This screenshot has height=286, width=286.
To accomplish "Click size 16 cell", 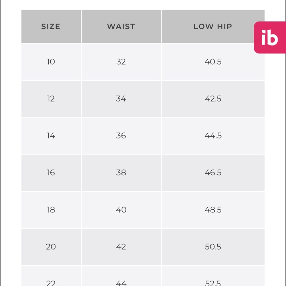I will [x=51, y=173].
